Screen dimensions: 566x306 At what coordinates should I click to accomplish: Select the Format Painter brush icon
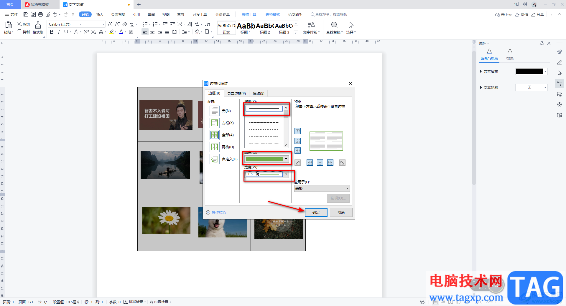(x=38, y=25)
